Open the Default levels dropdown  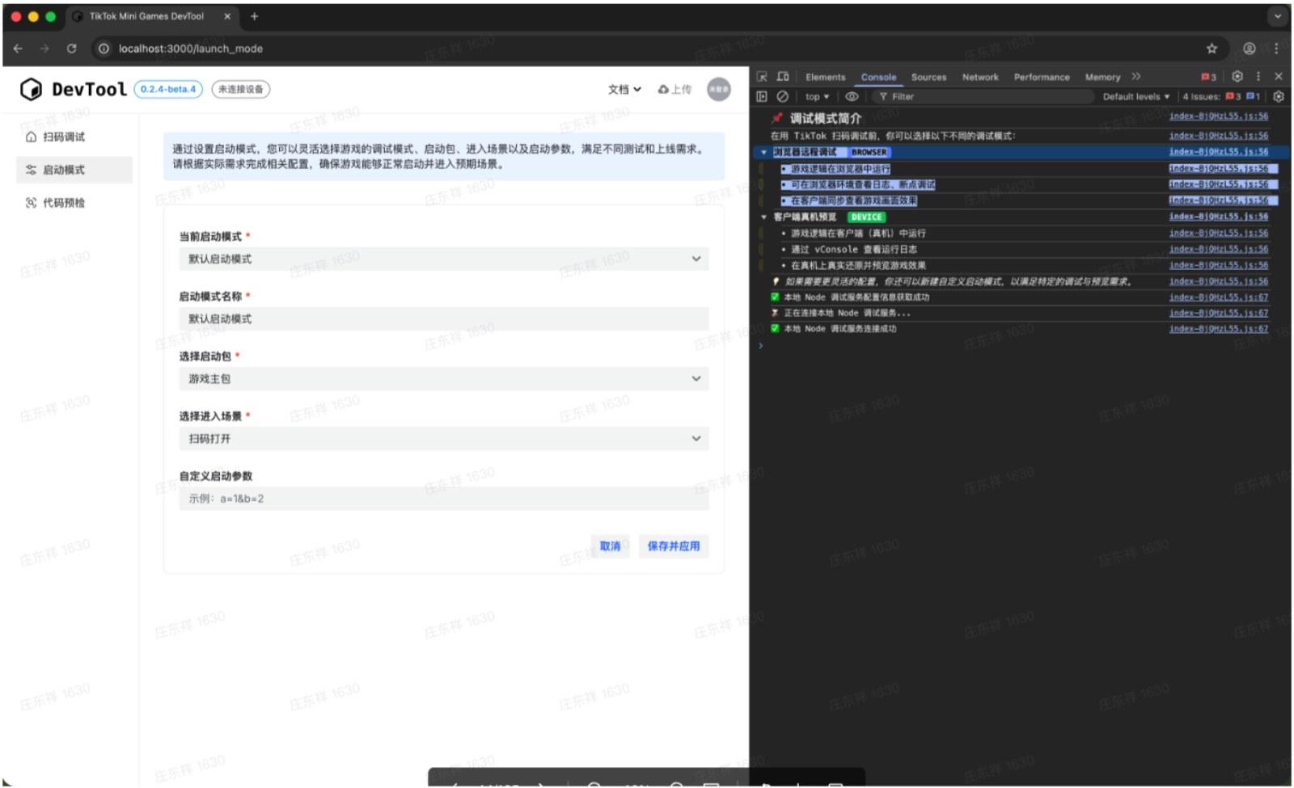[x=1135, y=96]
